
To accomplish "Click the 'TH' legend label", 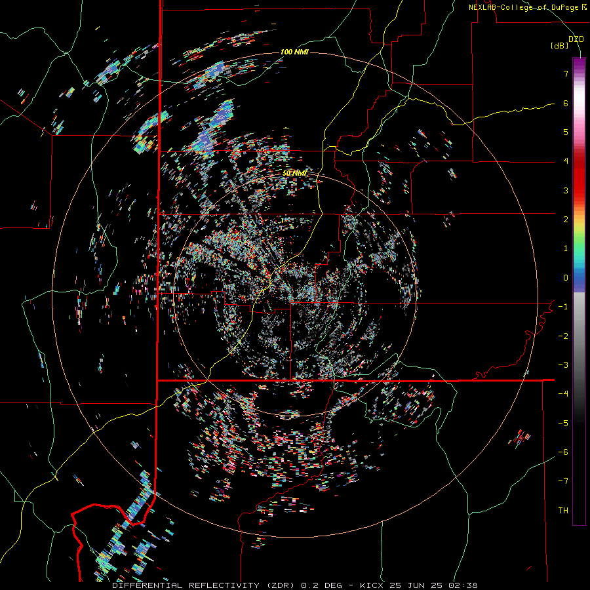I will tap(563, 510).
